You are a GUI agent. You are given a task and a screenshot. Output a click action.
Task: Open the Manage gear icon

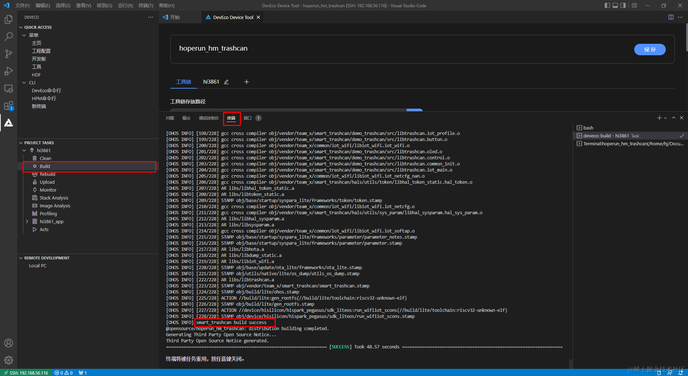9,360
